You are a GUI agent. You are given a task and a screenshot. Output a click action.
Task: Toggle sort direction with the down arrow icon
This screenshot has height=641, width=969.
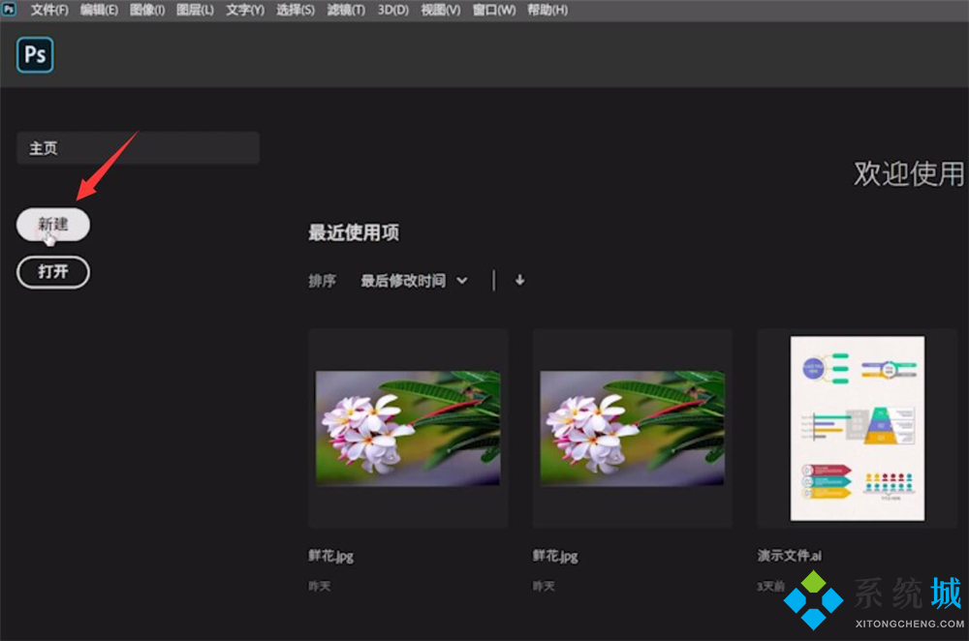[x=519, y=280]
